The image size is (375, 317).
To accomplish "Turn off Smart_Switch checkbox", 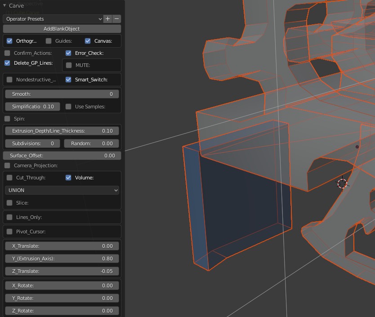I will [x=68, y=80].
